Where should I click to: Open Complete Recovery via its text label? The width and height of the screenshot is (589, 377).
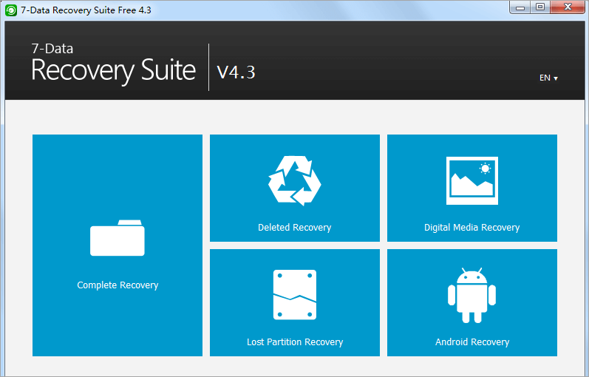coord(118,285)
